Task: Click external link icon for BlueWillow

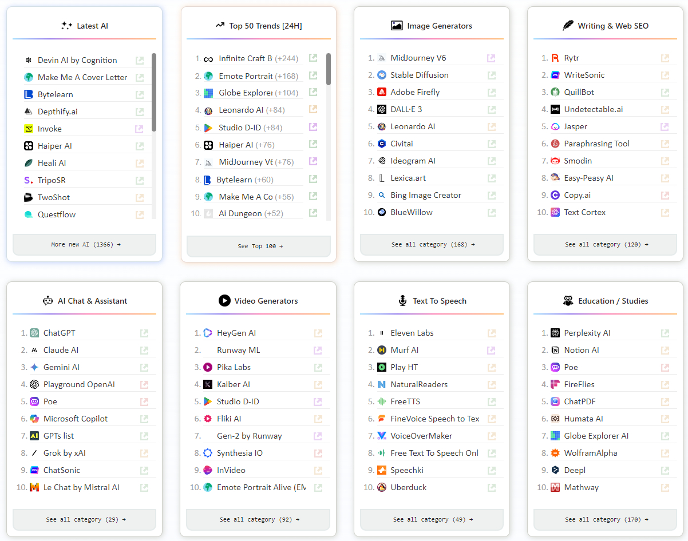Action: point(491,213)
